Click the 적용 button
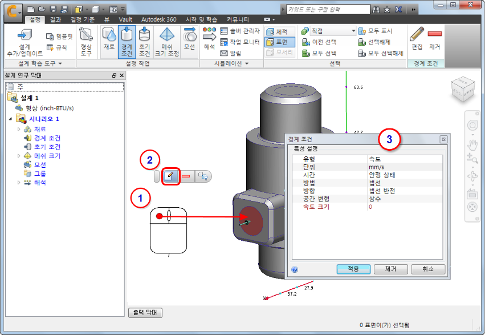This screenshot has height=335, width=485. click(353, 269)
